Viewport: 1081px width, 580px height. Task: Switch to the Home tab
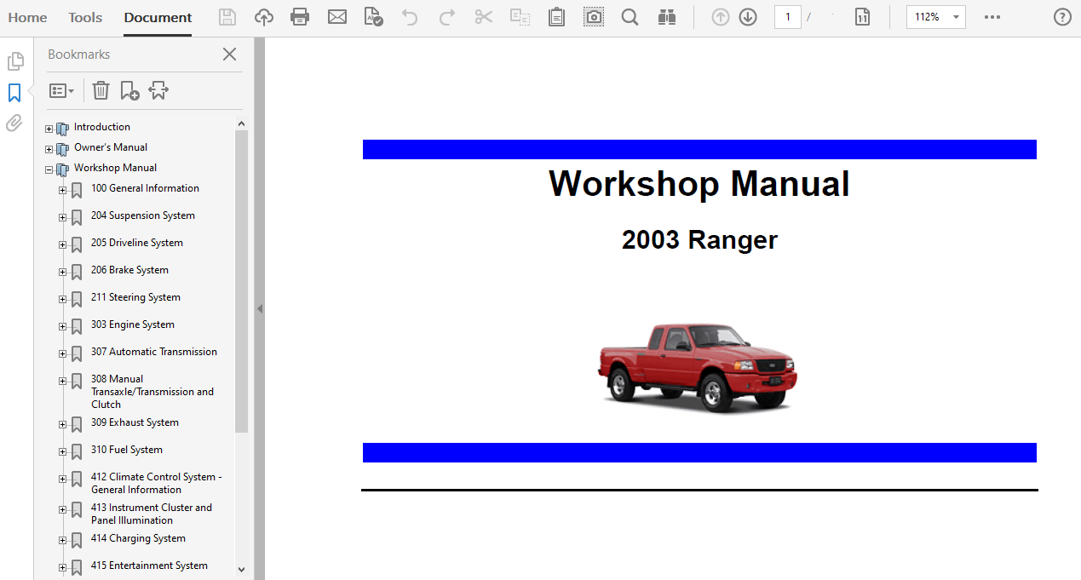click(x=27, y=17)
